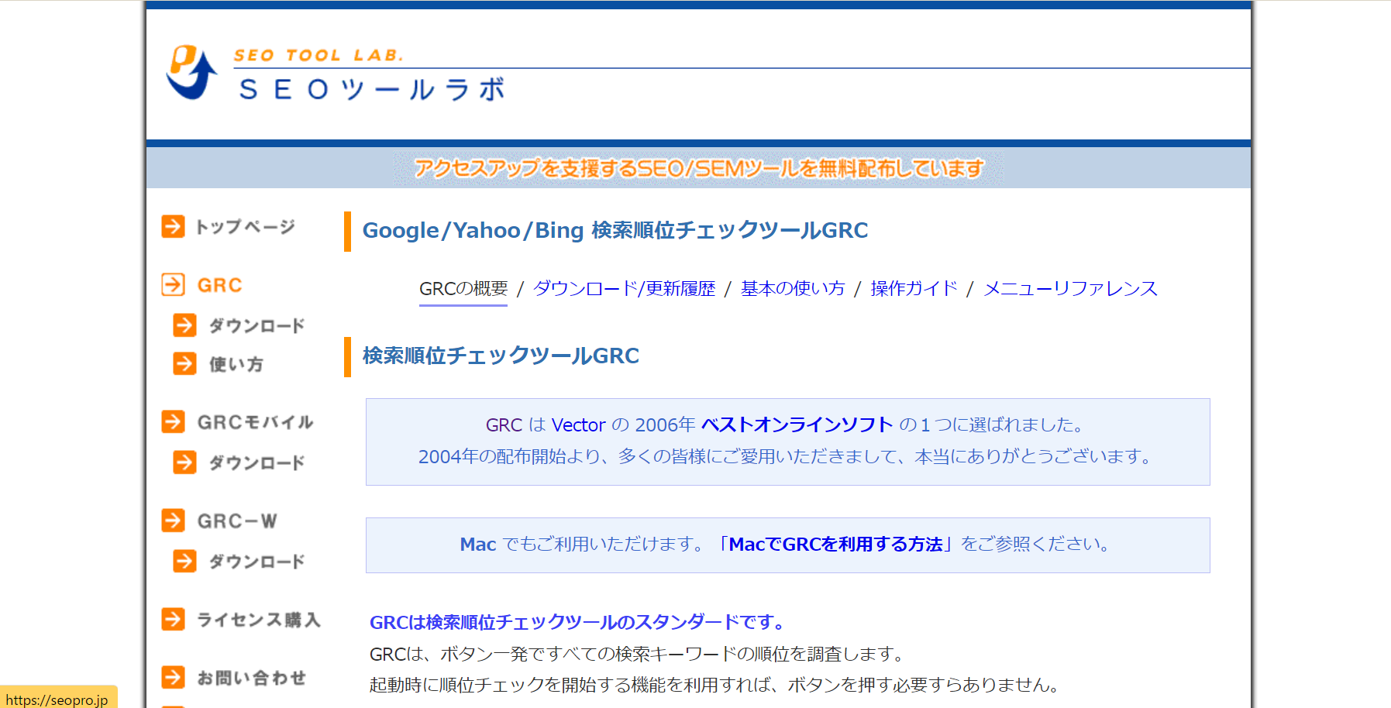
Task: Select GRC in the sidebar menu
Action: pyautogui.click(x=220, y=285)
